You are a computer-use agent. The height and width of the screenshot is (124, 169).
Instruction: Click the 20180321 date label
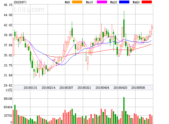[x=84, y=88]
